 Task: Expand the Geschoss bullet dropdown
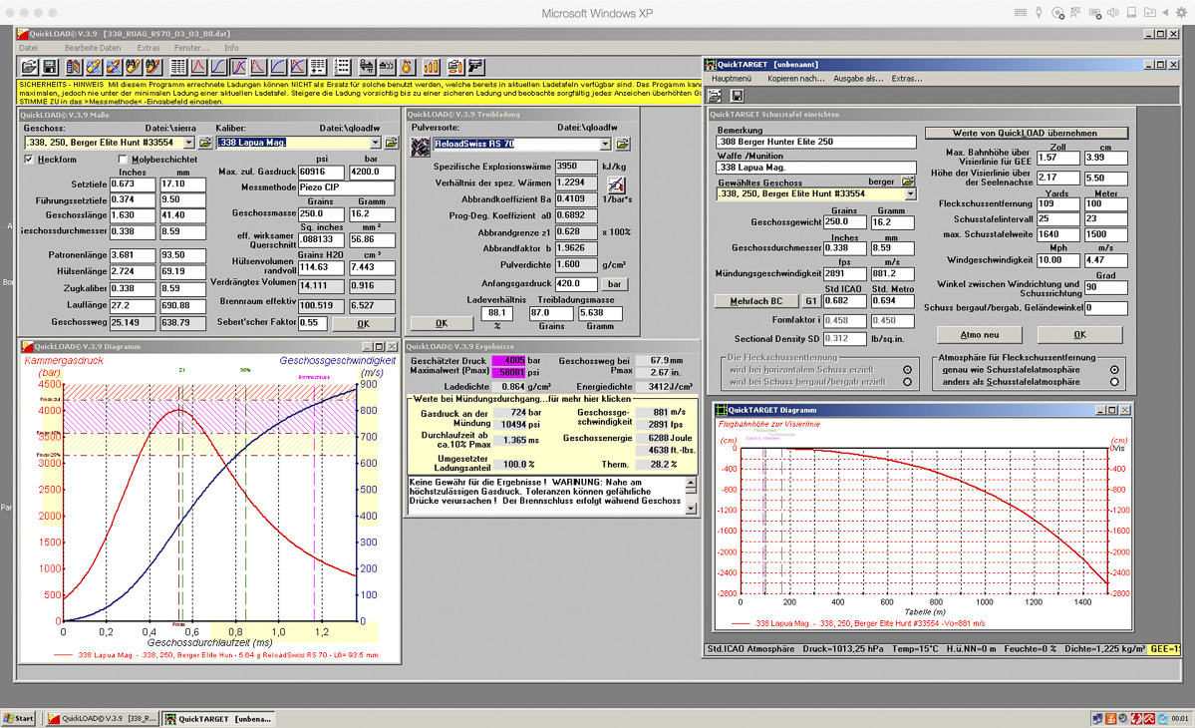[190, 143]
